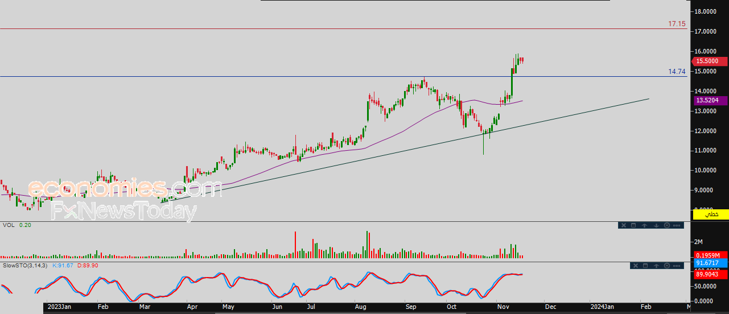Click the 18.0000 price axis label
Screen dimensions: 729x314
[x=706, y=11]
